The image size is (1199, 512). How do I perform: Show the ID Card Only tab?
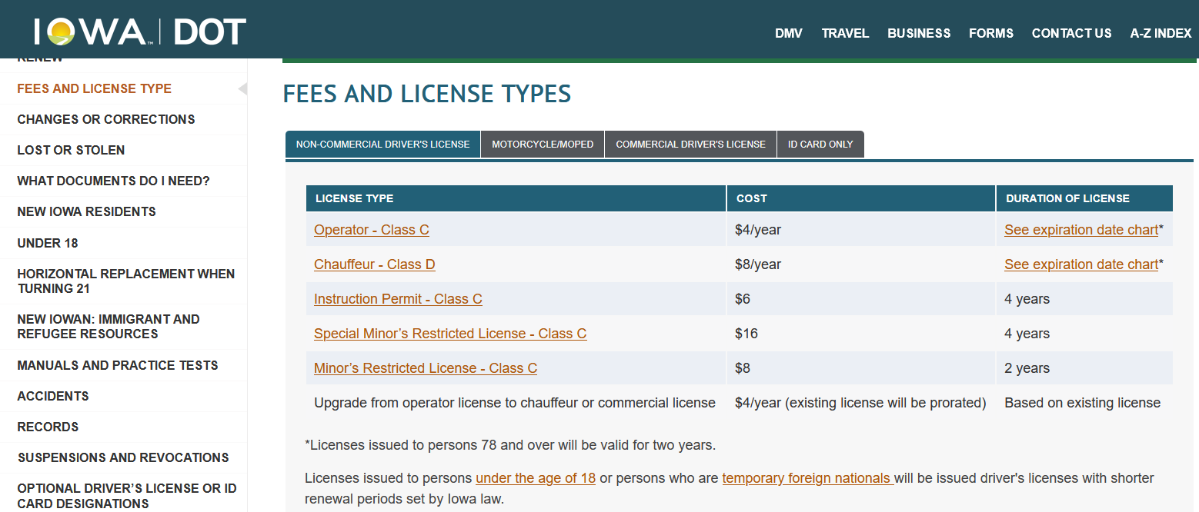(820, 145)
